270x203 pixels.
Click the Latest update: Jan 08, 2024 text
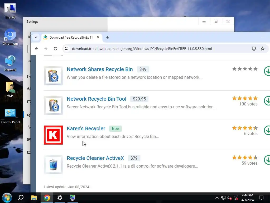66,187
